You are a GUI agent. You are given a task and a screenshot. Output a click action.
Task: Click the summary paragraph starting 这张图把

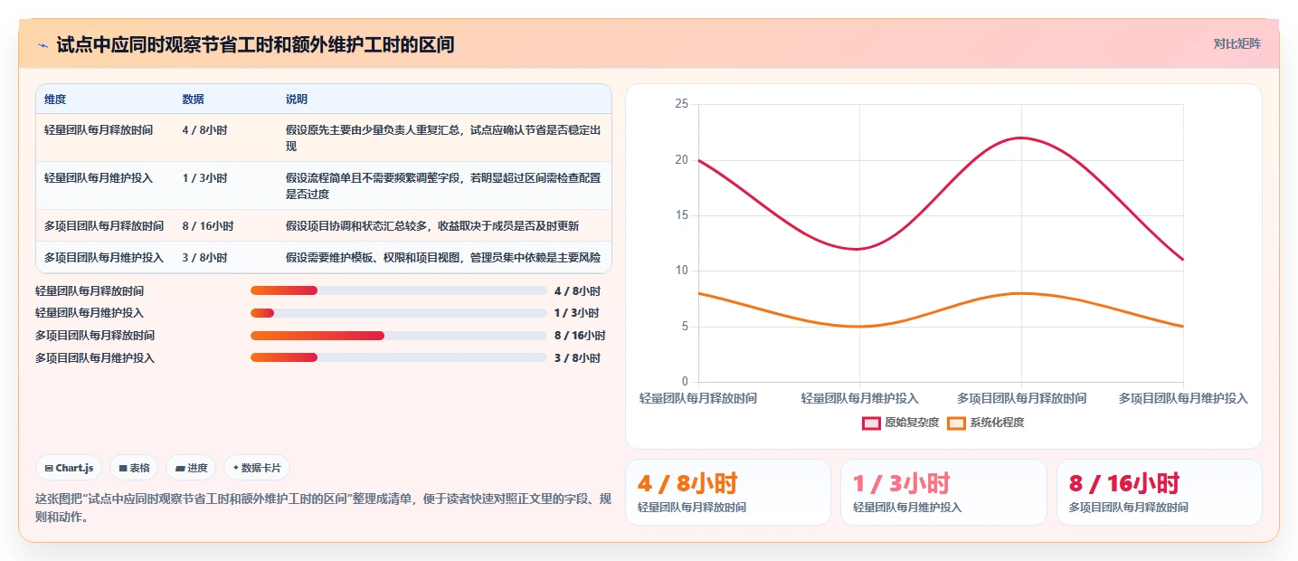tap(324, 508)
